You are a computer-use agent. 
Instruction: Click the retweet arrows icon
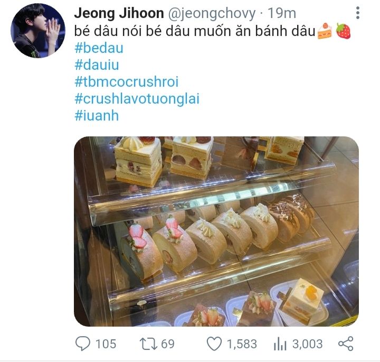[148, 344]
